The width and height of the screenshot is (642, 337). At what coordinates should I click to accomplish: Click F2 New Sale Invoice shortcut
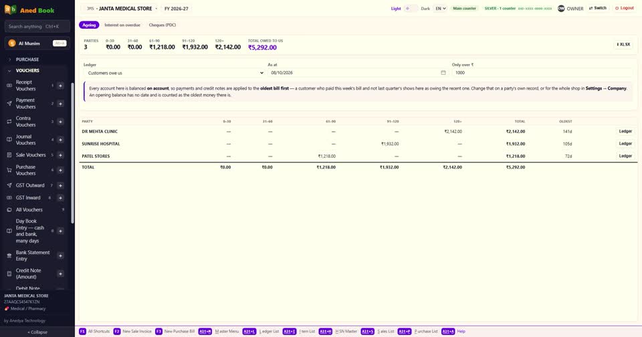click(132, 331)
